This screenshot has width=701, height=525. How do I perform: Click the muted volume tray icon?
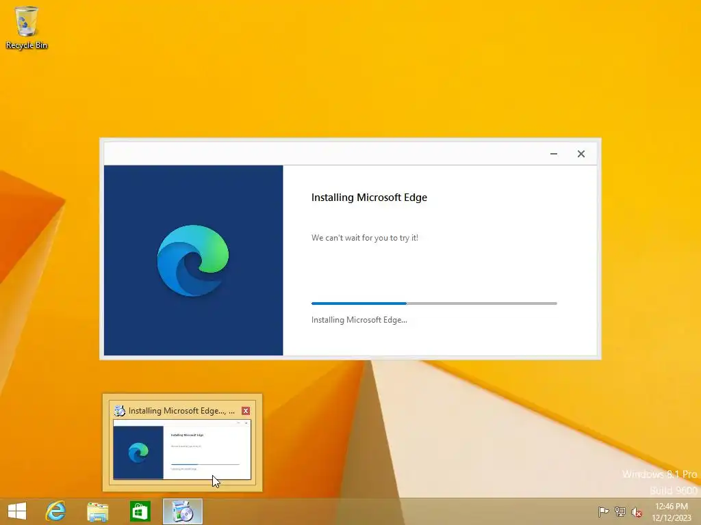[636, 512]
